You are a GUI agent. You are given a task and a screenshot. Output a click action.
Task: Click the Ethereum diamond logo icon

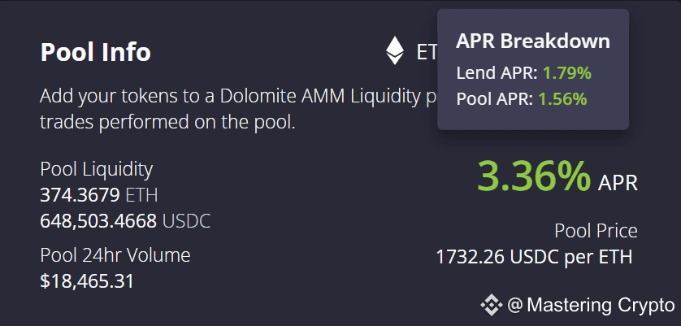coord(395,50)
